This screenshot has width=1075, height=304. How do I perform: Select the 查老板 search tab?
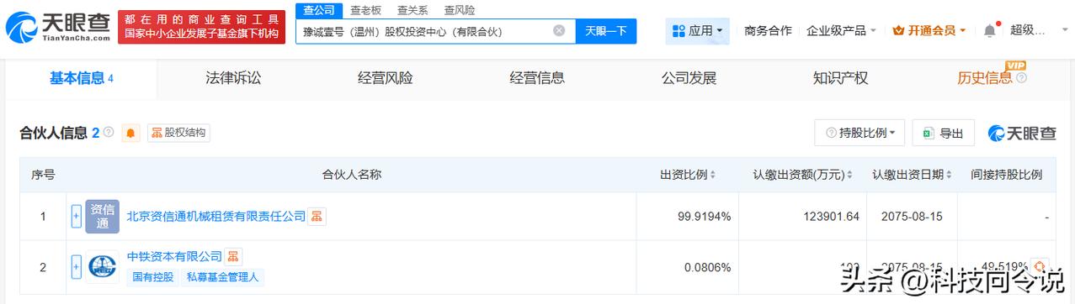365,10
